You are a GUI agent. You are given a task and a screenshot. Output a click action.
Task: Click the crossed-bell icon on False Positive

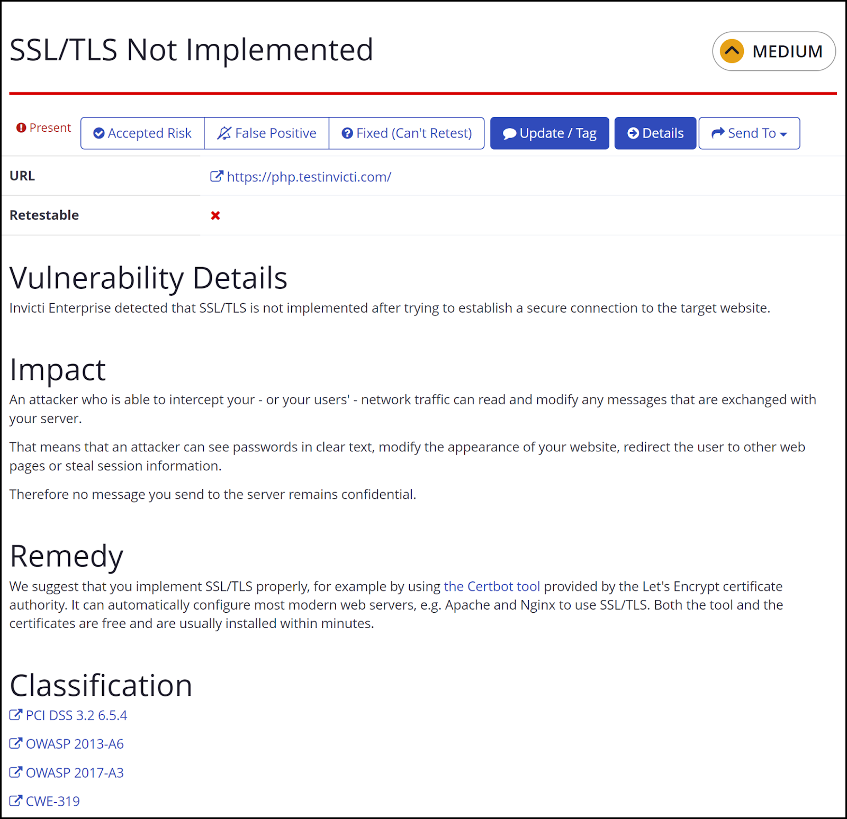click(x=224, y=133)
